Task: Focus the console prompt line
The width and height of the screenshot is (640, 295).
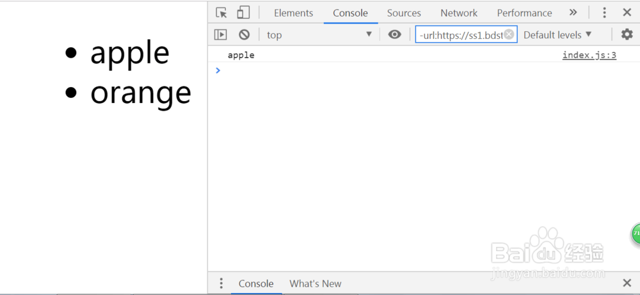Action: (x=424, y=70)
